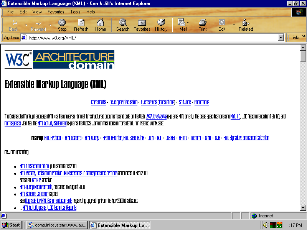Screen dimensions: 307x230
Task: Open the Back history dropdown arrow
Action: 26,25
